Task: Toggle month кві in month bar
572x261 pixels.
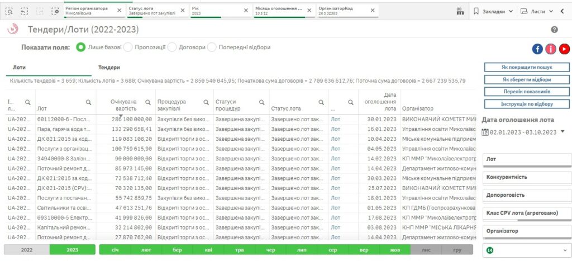Action: pyautogui.click(x=208, y=250)
